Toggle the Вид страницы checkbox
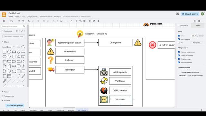 179,39
